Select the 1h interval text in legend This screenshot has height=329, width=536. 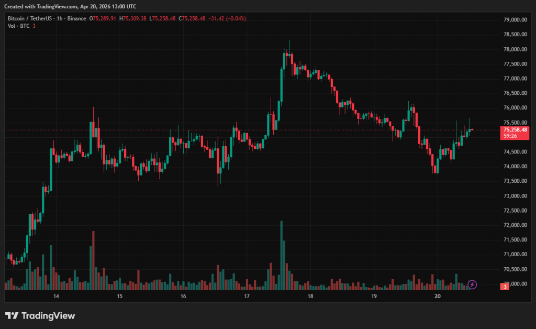(63, 18)
